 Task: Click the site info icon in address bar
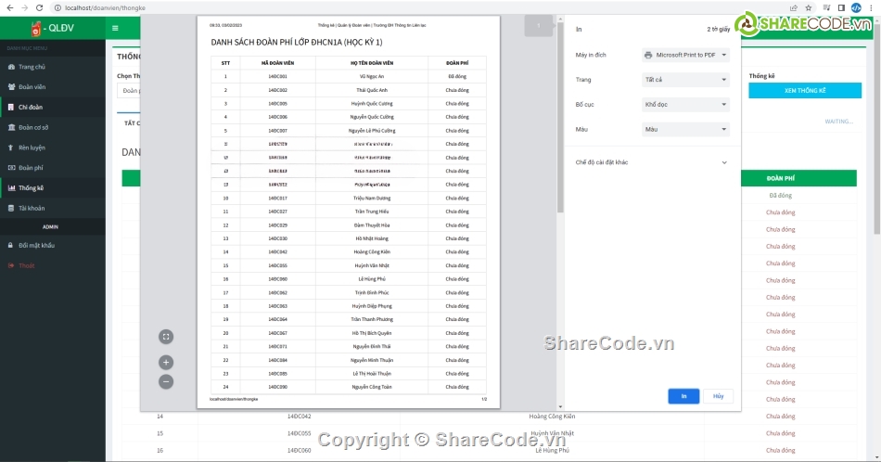(57, 7)
